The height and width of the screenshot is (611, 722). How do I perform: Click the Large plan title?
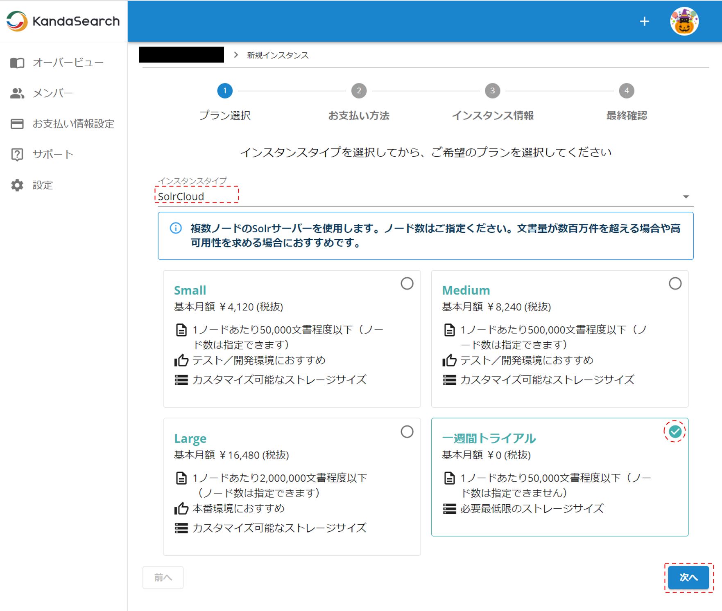click(190, 438)
